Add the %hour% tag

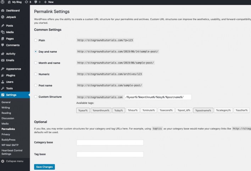coord(133,110)
